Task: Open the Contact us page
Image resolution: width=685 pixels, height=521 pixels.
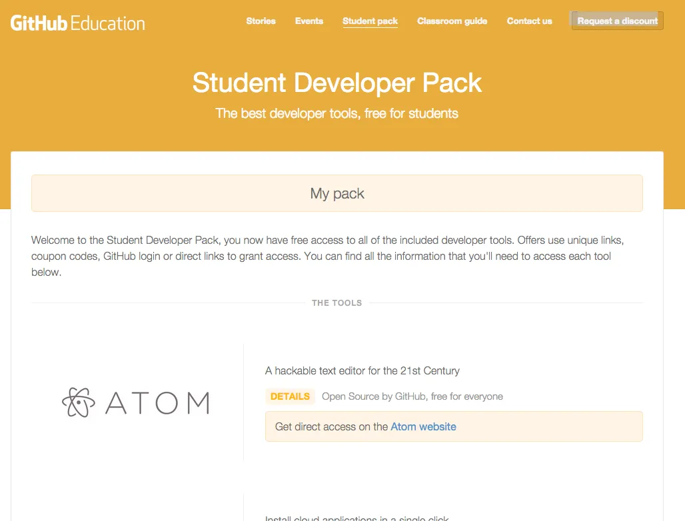Action: tap(529, 21)
